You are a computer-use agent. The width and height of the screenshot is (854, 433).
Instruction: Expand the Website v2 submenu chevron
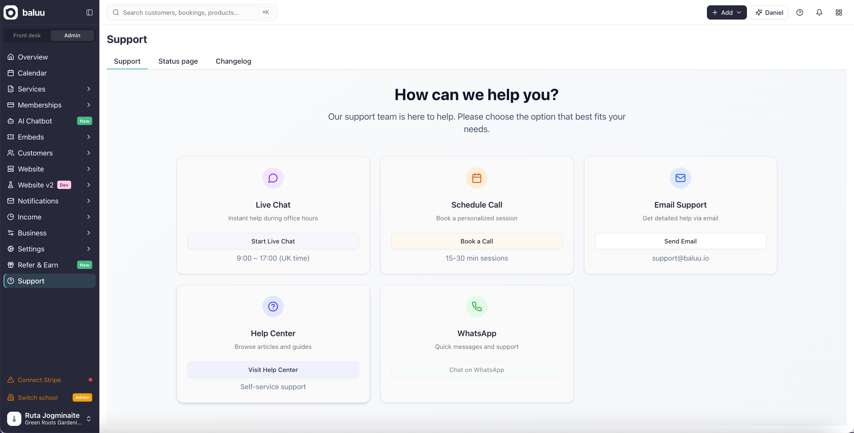(89, 185)
